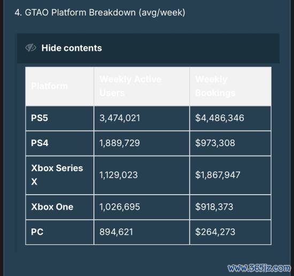Click PS5 bookings value $4,486,346
This screenshot has height=276, width=294.
(220, 118)
